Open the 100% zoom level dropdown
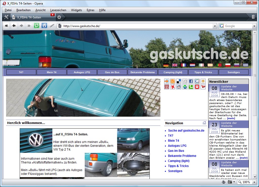Screen dimensions: 259x187 click(x=254, y=182)
